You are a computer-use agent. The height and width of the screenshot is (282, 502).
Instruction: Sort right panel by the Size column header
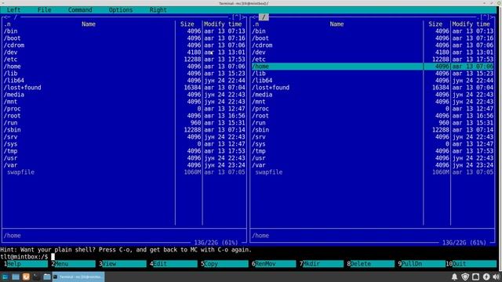[435, 24]
